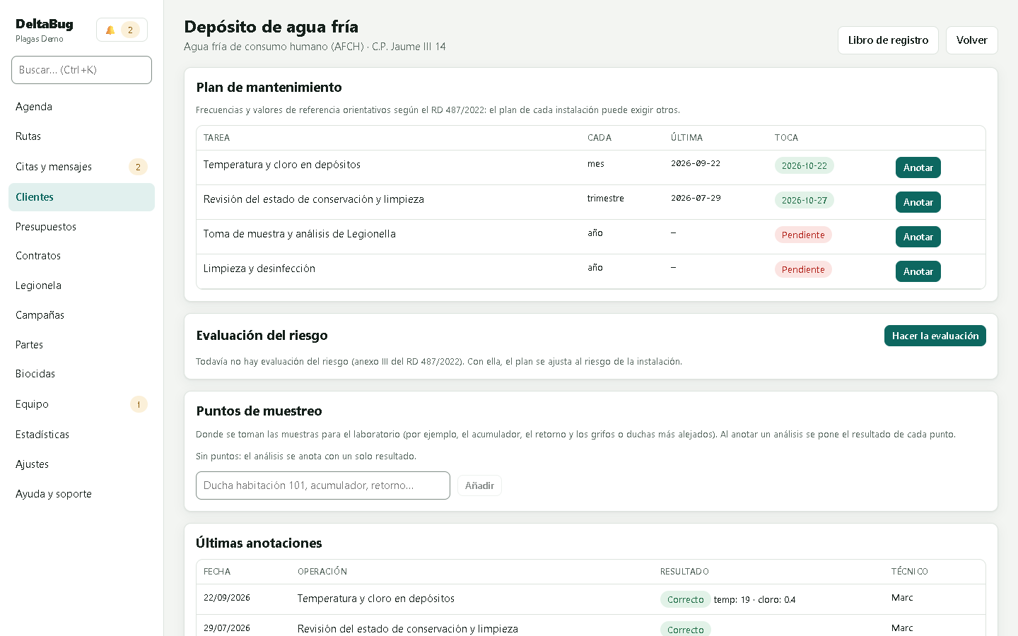Go to Contratos
The width and height of the screenshot is (1018, 636).
(x=81, y=256)
